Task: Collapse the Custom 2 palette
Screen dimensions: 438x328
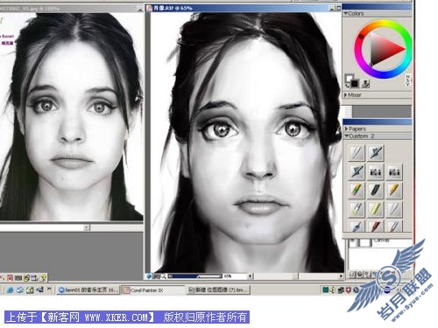Action: click(346, 136)
